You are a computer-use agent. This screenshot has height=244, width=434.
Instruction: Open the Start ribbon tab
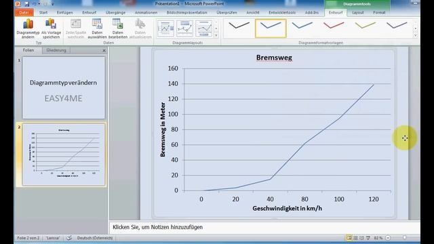tap(43, 12)
